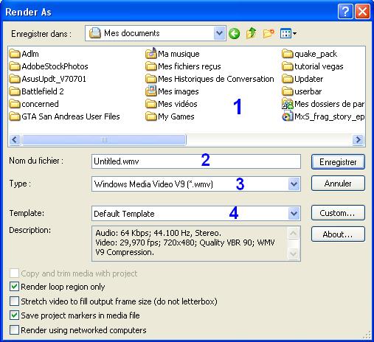Open Custom template settings
374x342 pixels.
click(x=338, y=213)
